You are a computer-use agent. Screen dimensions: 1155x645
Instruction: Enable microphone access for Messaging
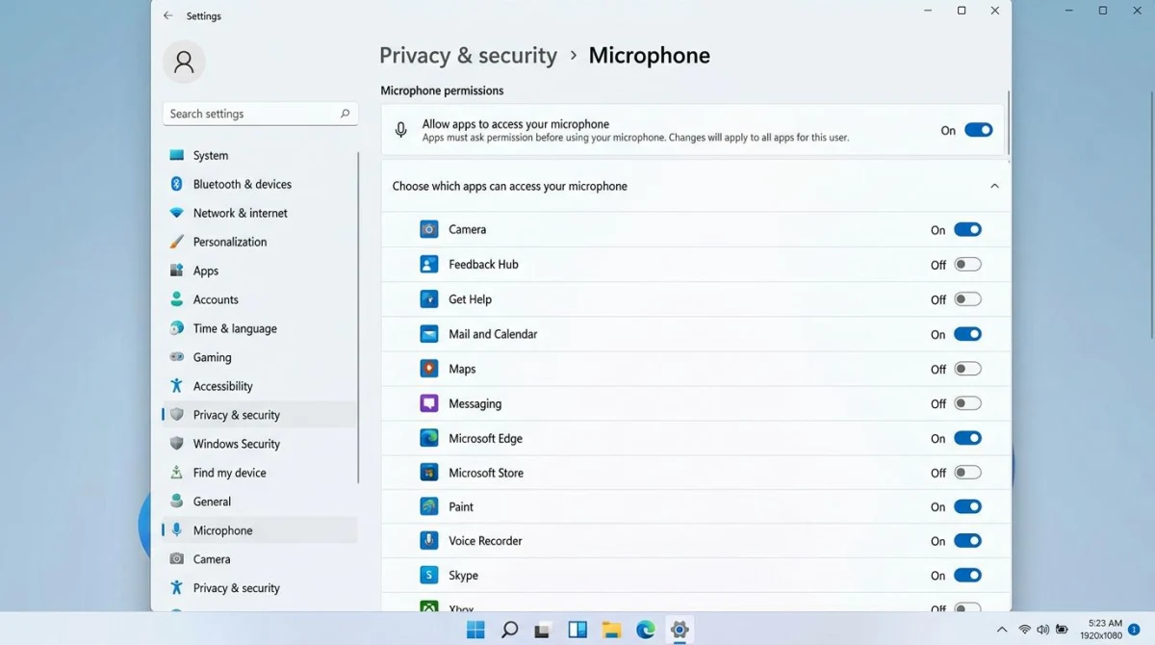(x=967, y=403)
